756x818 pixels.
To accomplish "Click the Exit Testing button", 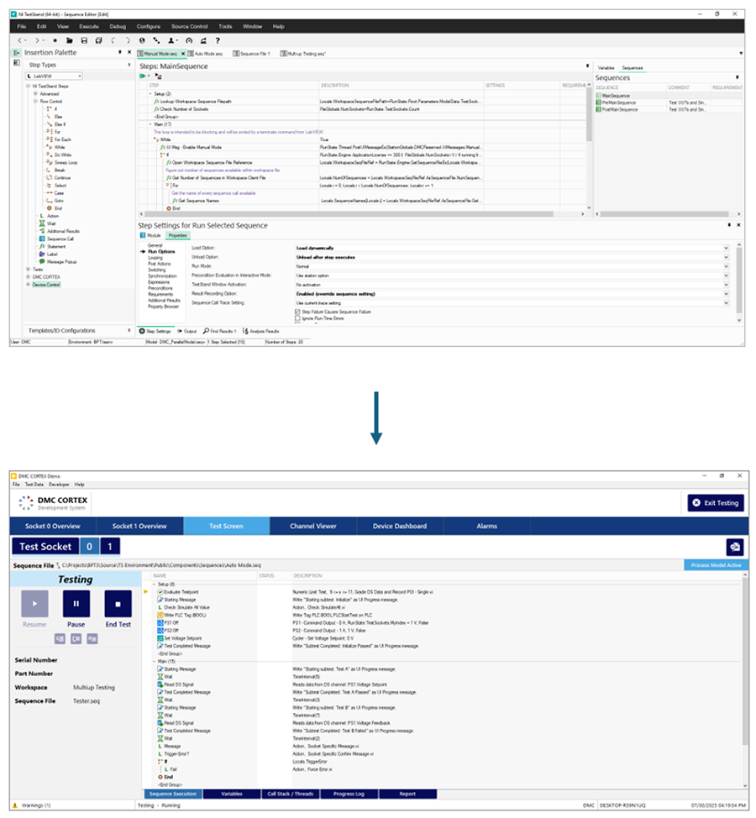I will (x=716, y=503).
